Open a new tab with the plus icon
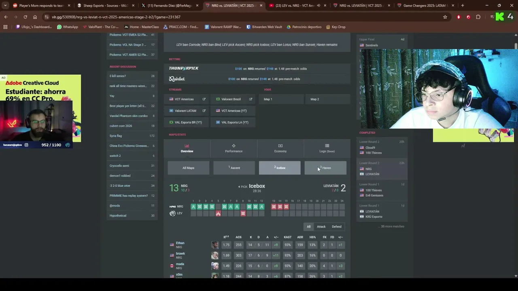The width and height of the screenshot is (518, 291). point(463,6)
